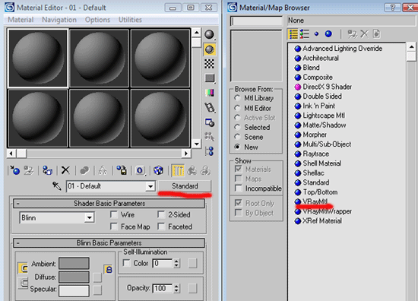This screenshot has height=301, width=418.
Task: Select VRayMtl in the browser list
Action: (x=315, y=201)
